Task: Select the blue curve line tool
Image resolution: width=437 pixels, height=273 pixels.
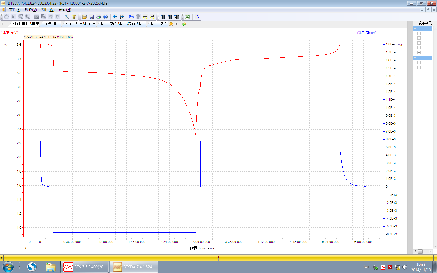Action: tap(67, 17)
